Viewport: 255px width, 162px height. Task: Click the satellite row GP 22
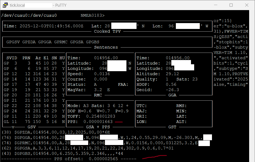click(x=34, y=106)
